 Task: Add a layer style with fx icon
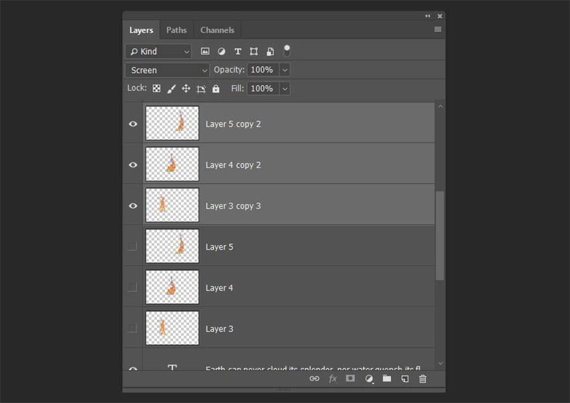click(333, 379)
